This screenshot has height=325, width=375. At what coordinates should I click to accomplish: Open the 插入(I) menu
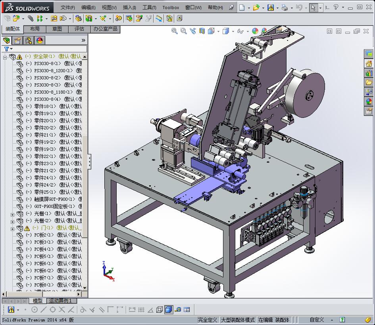(129, 8)
